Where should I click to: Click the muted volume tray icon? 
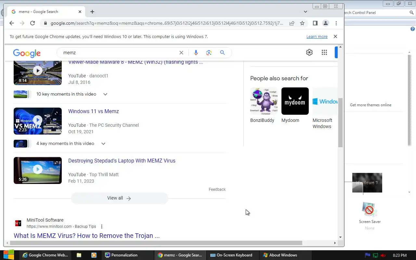click(x=383, y=255)
